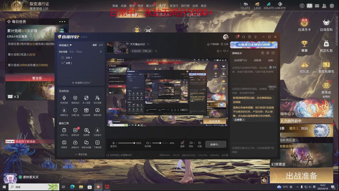This screenshot has width=339, height=191.
Task: Open the game settings gear icon
Action: [x=332, y=6]
